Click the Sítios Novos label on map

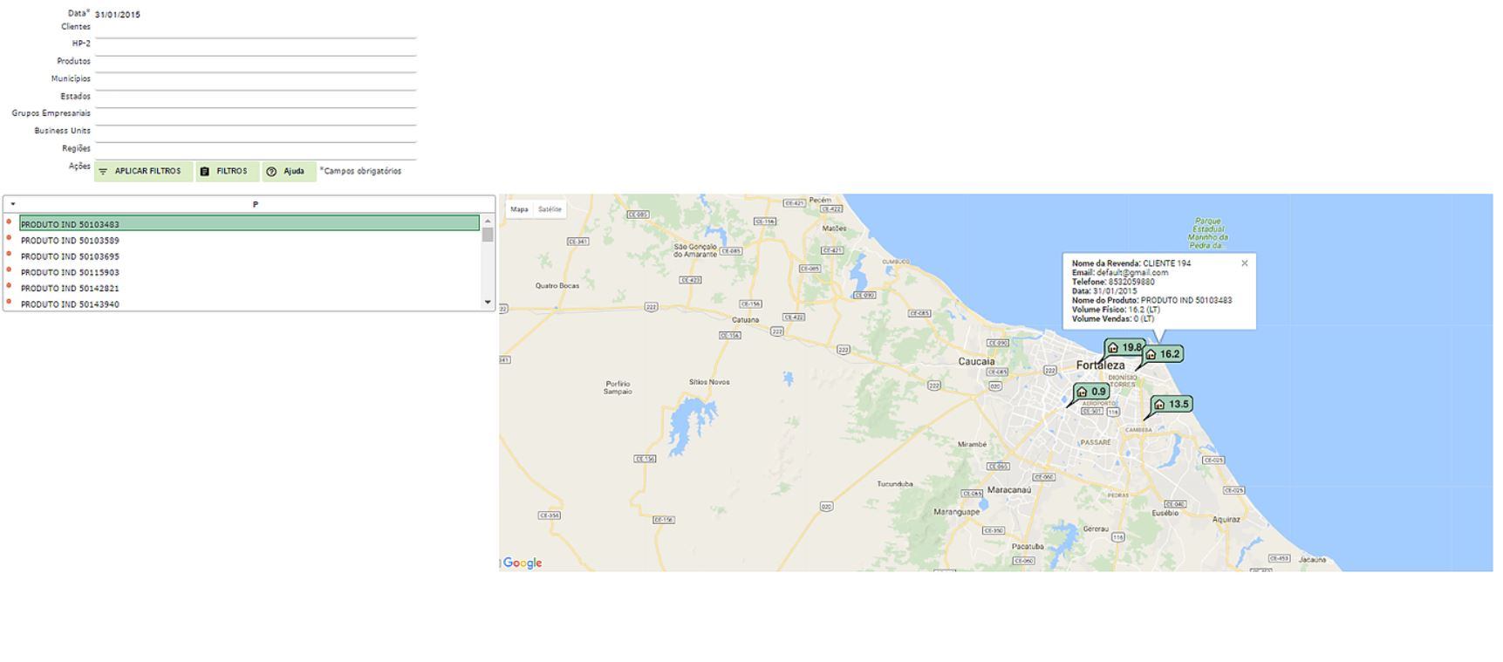(x=709, y=382)
